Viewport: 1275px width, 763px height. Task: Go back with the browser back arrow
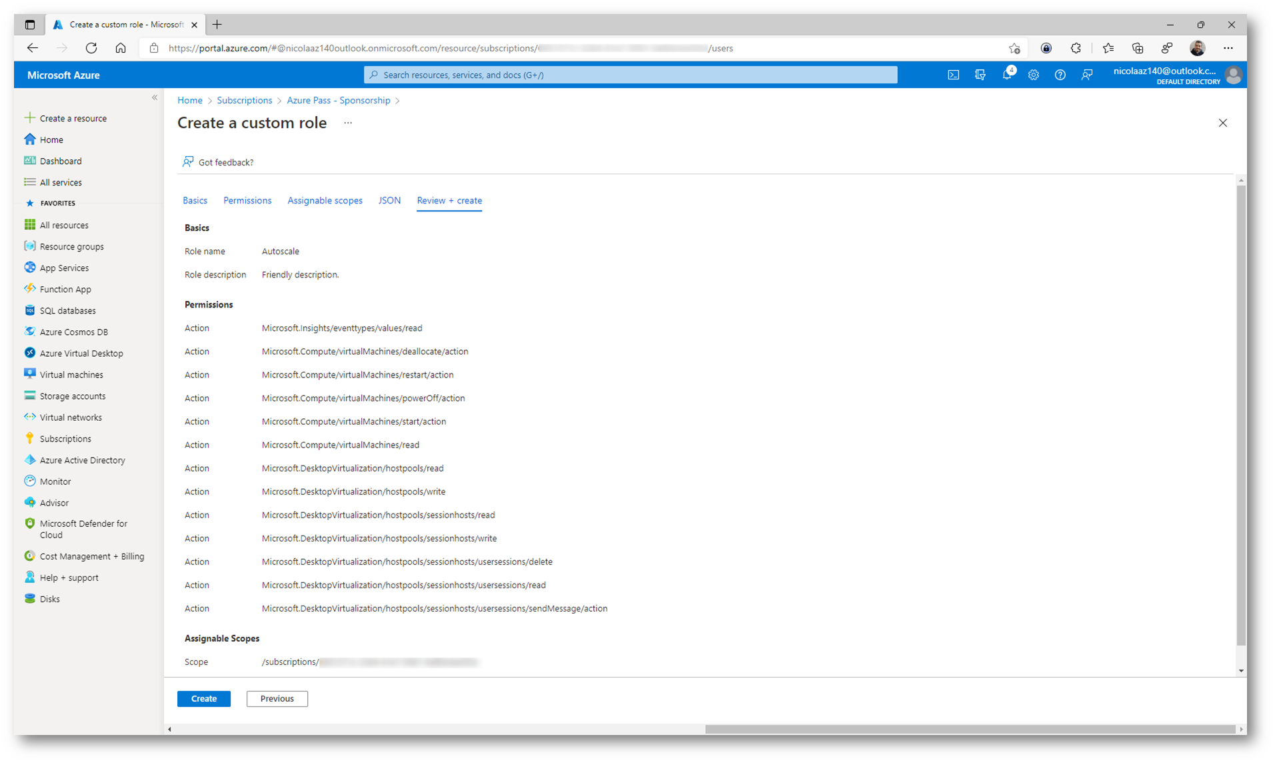pyautogui.click(x=32, y=48)
